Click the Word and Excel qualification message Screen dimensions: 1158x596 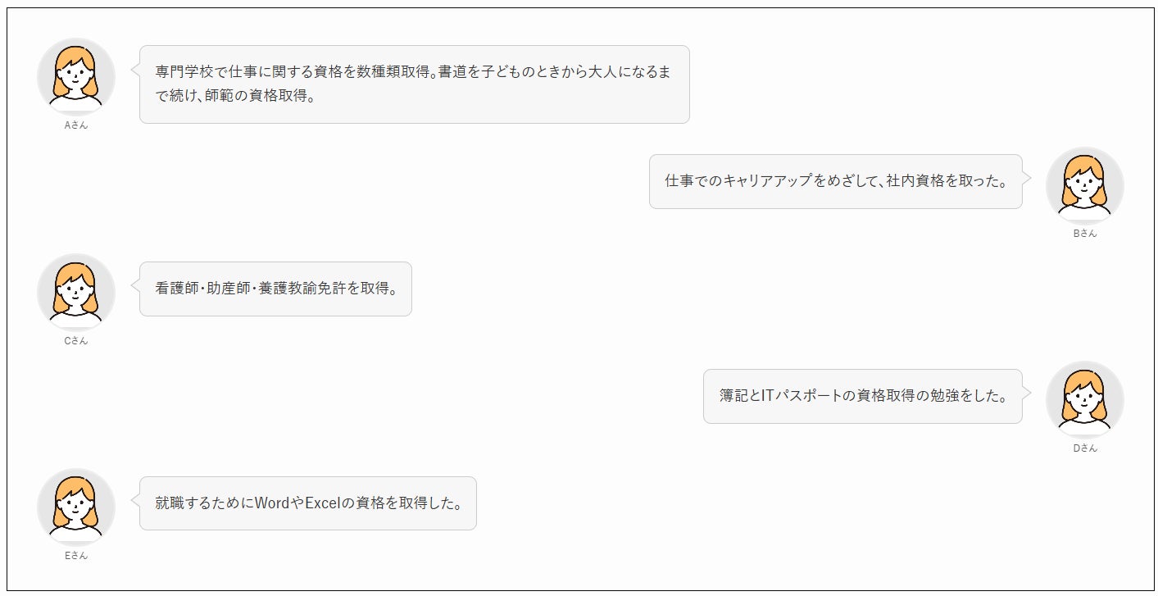(307, 503)
